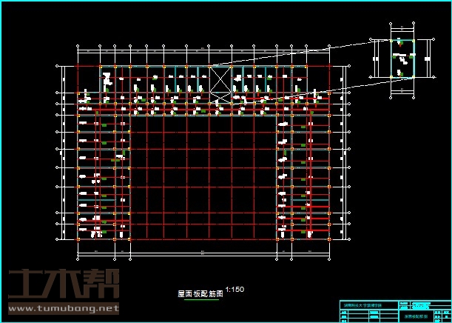The width and height of the screenshot is (452, 323).
Task: Select the 1:150 scale label
Action: pos(235,290)
